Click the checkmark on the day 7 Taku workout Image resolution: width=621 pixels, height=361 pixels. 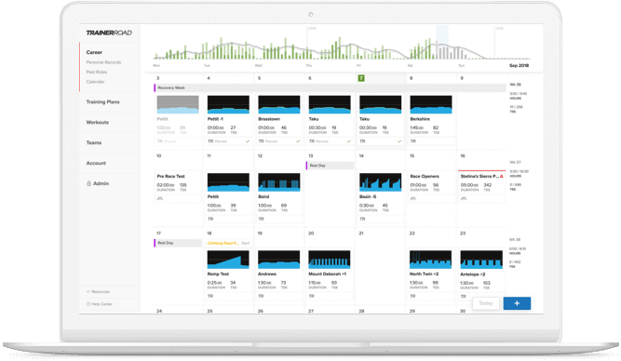(x=399, y=140)
